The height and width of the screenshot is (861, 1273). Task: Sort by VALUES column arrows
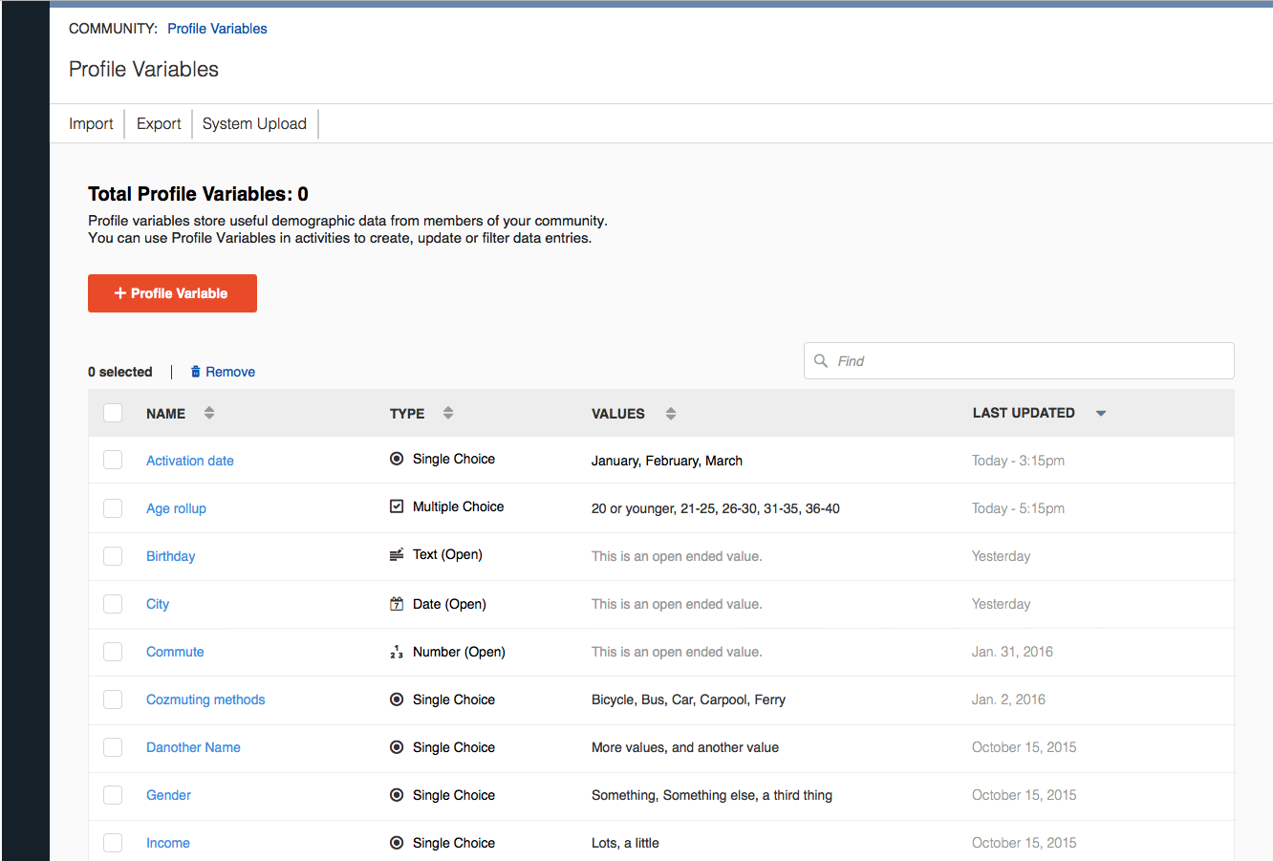pos(671,413)
